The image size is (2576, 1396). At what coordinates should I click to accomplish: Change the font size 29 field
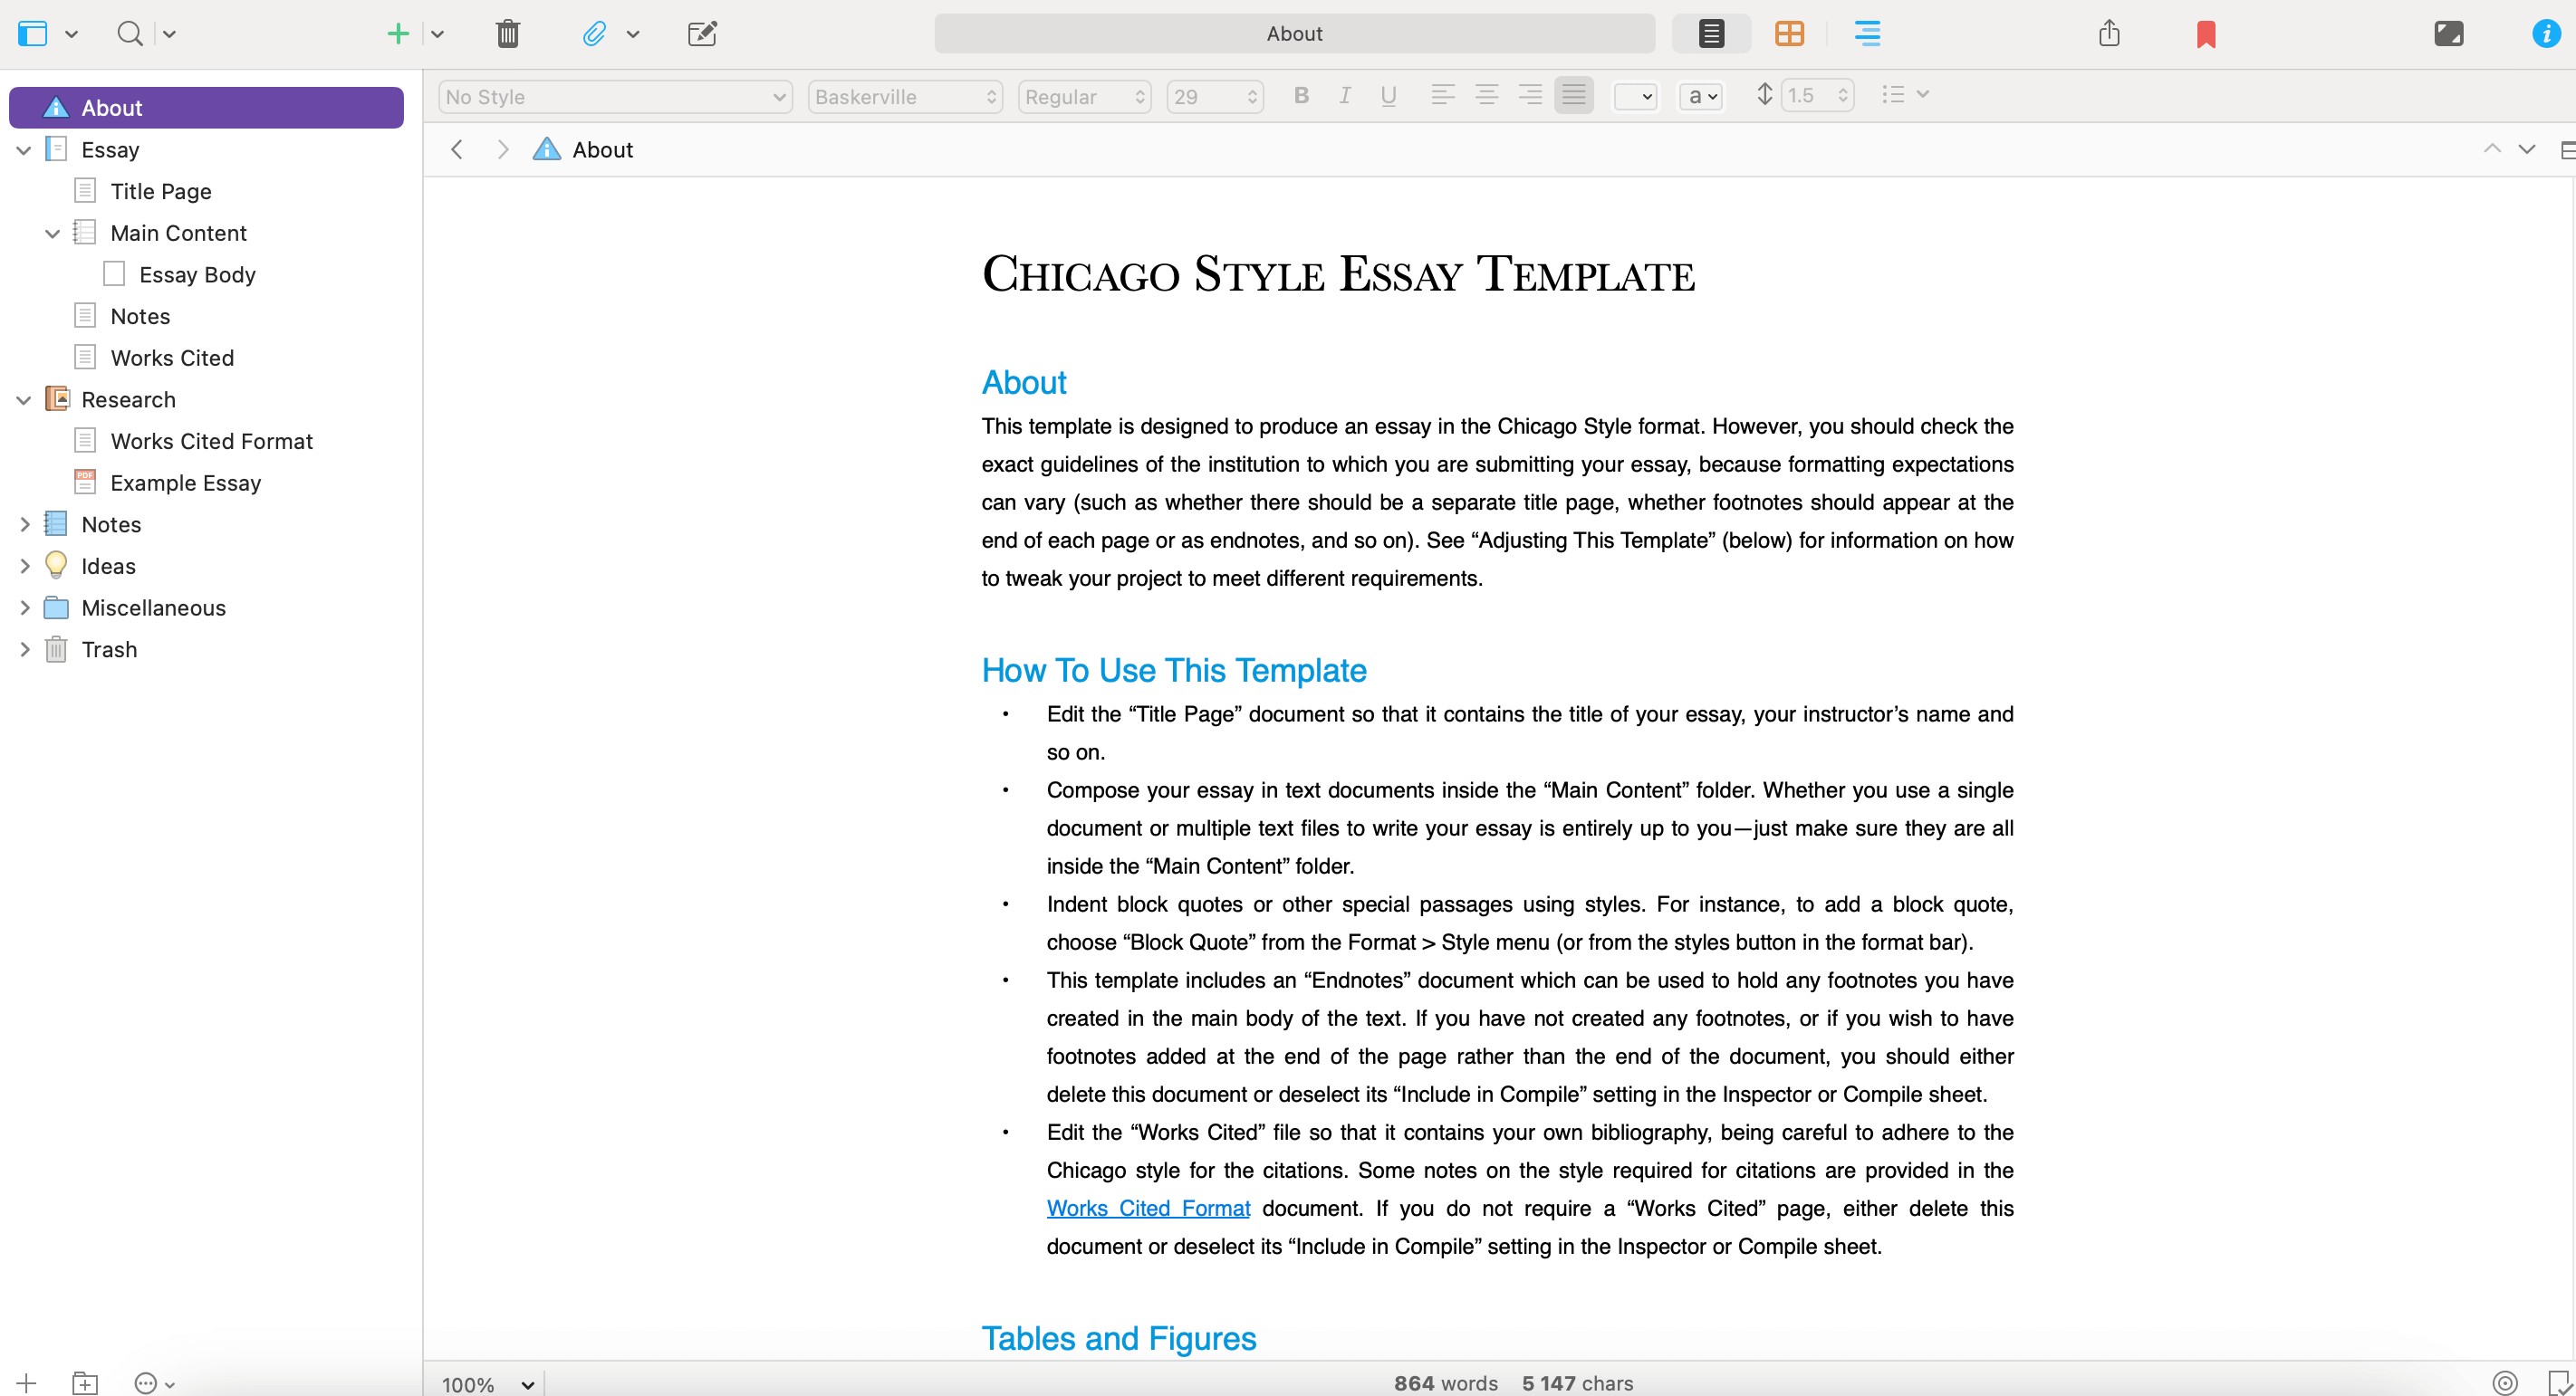pyautogui.click(x=1215, y=97)
